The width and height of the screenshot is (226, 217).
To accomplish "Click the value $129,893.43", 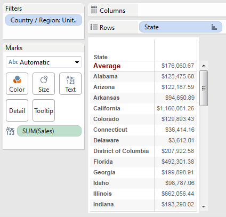I will (177, 119).
